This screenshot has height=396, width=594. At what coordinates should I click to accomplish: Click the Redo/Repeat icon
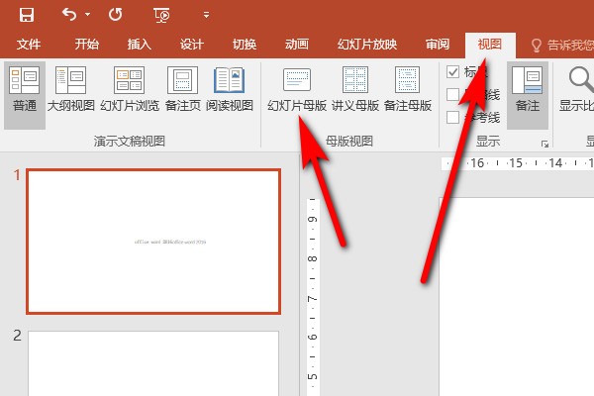115,15
